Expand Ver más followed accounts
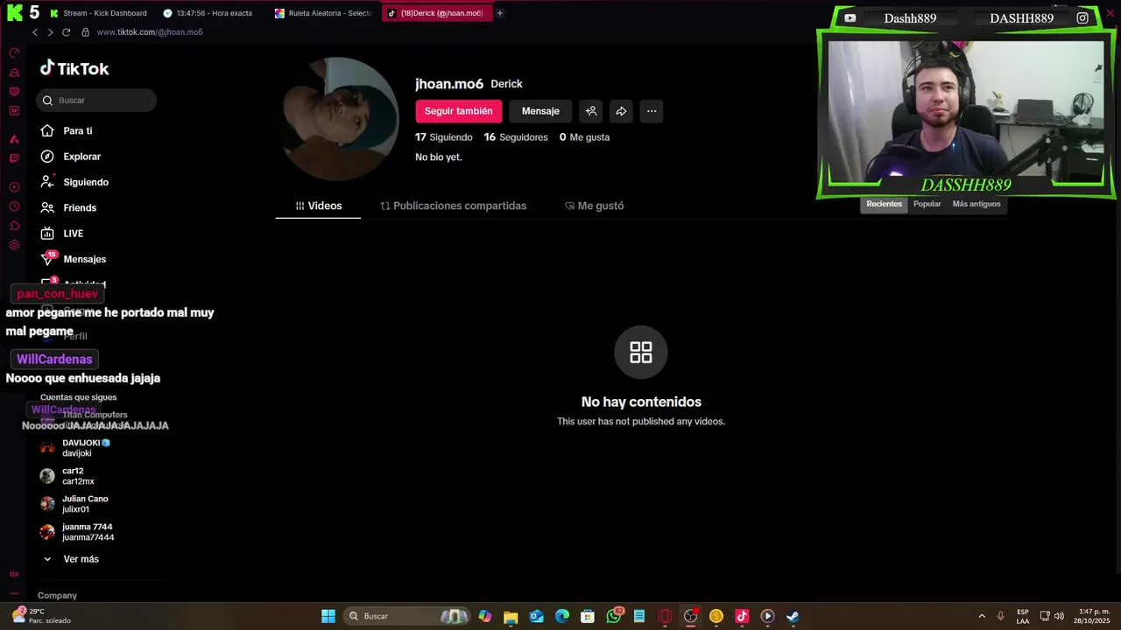The image size is (1121, 630). click(70, 559)
